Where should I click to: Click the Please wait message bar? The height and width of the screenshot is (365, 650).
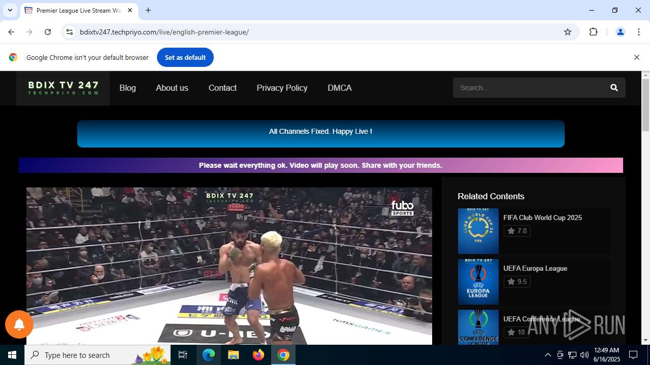coord(321,165)
